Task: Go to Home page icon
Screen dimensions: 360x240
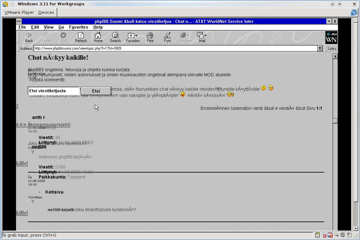Action: tap(98, 37)
